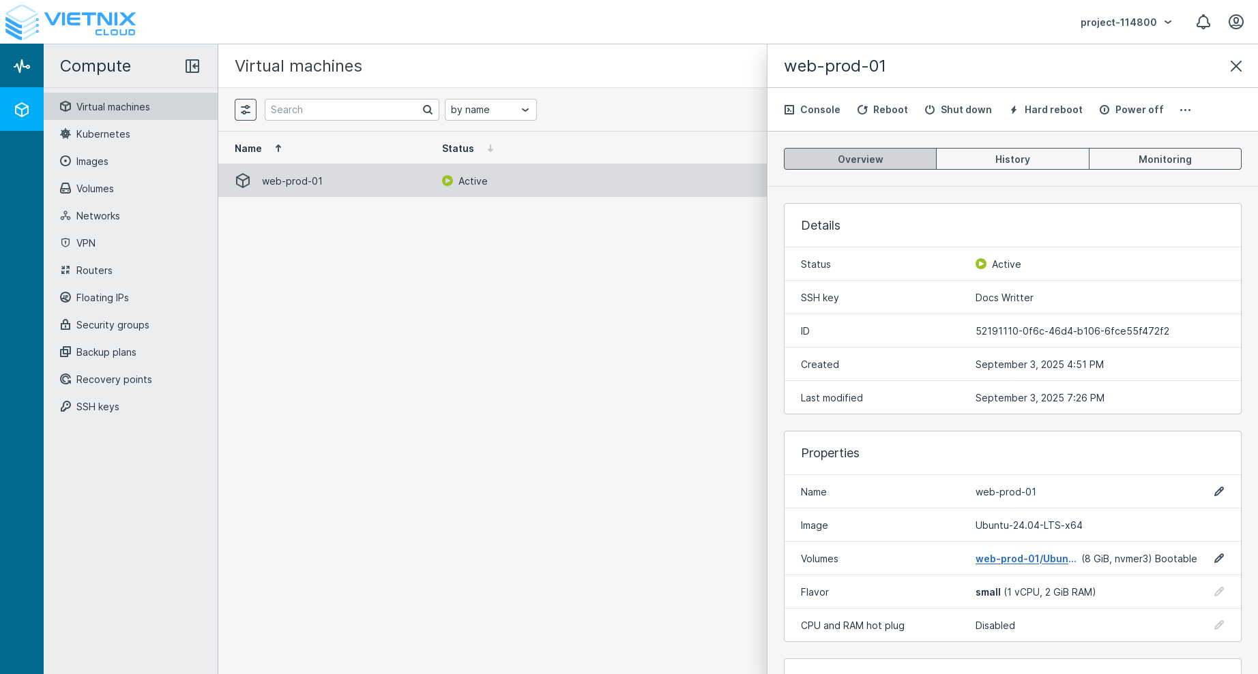Click the search magnifier icon
Screen dimensions: 1258x674
427,109
